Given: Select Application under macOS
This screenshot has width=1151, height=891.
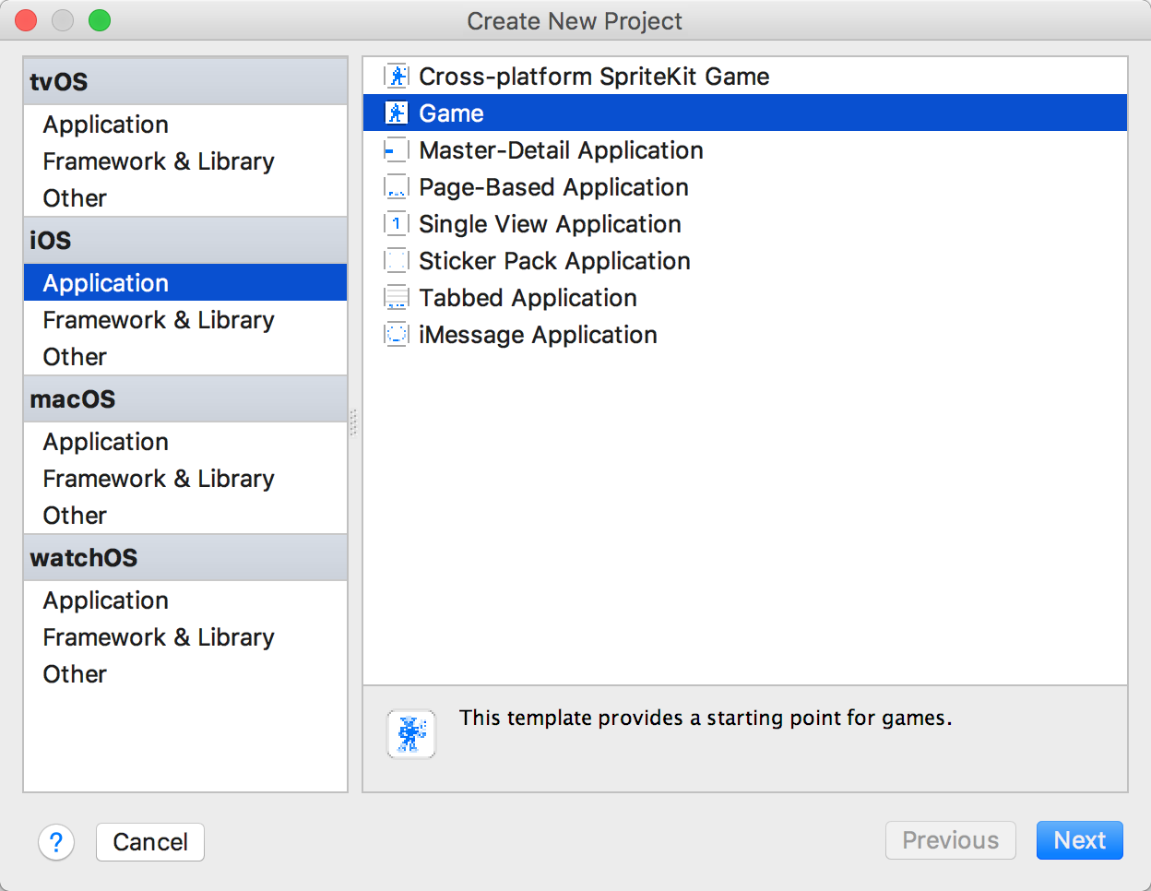Looking at the screenshot, I should [185, 441].
